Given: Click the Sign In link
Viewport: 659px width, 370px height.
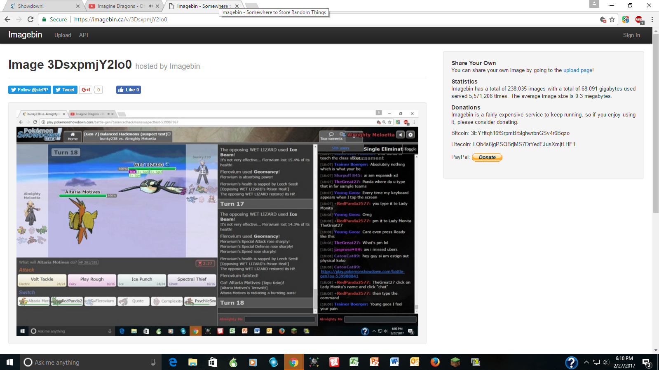Looking at the screenshot, I should (631, 35).
